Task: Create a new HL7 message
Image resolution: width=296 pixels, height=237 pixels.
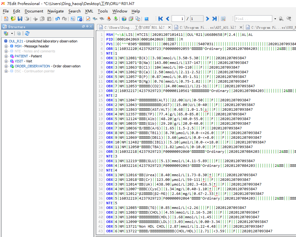Action: 6,18
